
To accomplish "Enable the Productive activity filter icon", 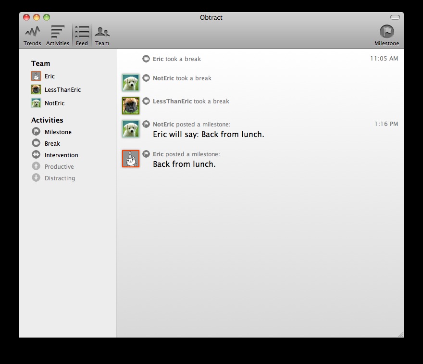I will tap(36, 166).
